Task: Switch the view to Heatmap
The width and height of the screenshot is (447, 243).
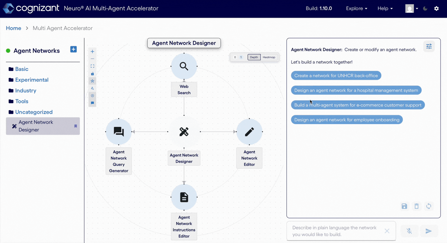Action: pyautogui.click(x=269, y=57)
